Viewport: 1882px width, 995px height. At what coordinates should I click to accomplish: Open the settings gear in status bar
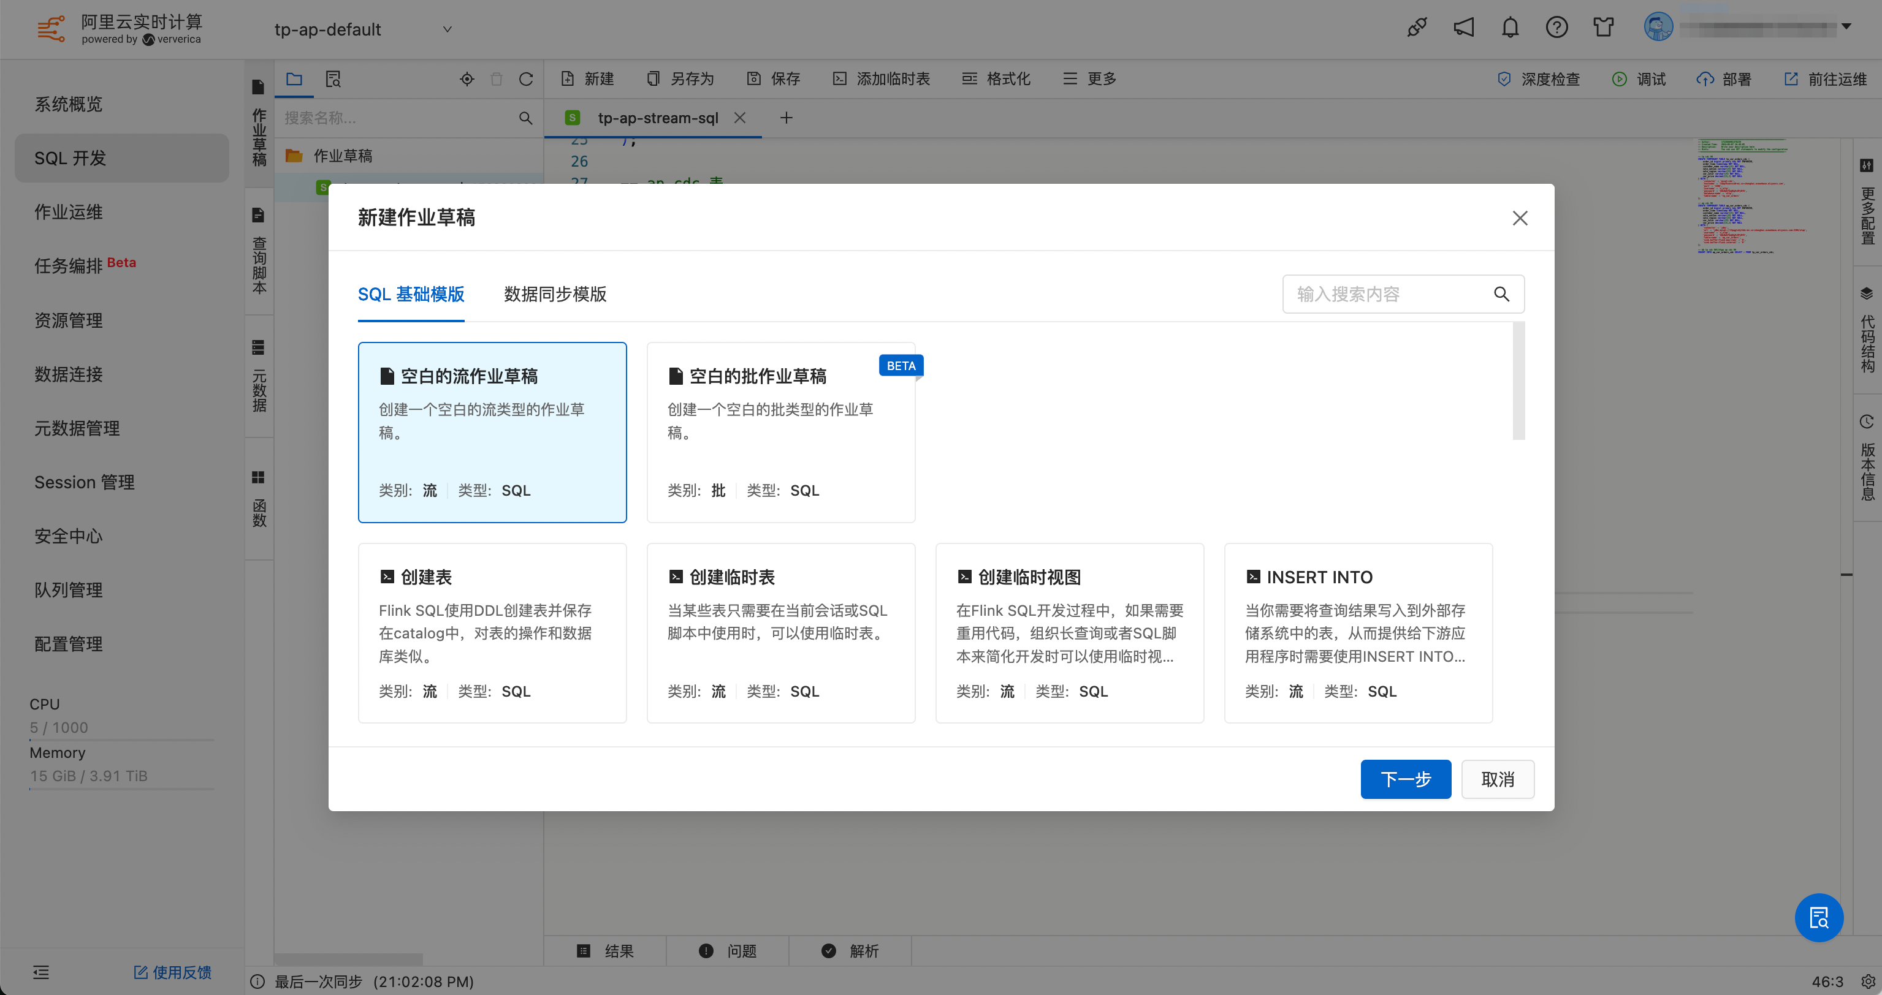click(1868, 981)
